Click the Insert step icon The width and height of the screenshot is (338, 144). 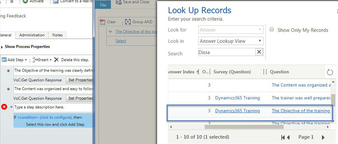[35, 60]
